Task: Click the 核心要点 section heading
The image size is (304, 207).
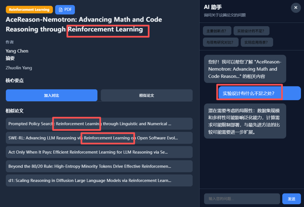Action: click(x=15, y=80)
